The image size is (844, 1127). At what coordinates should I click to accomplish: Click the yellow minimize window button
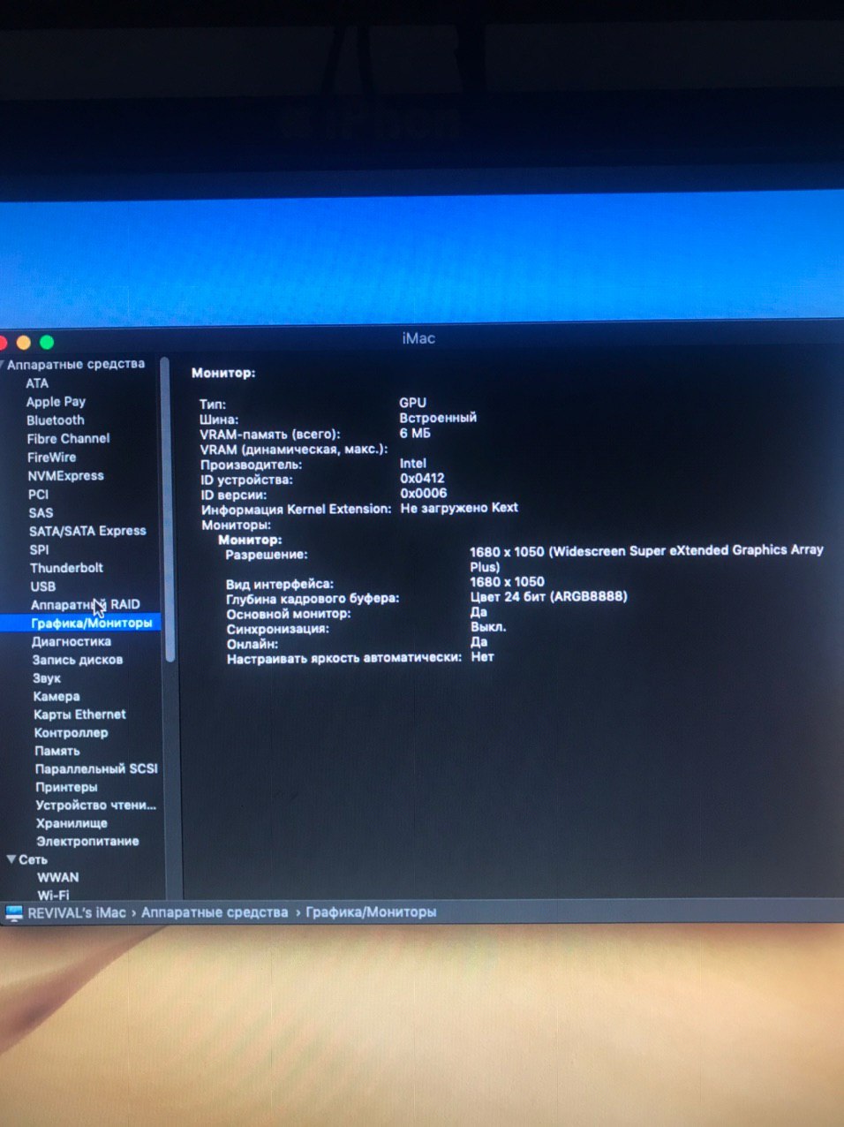[23, 343]
